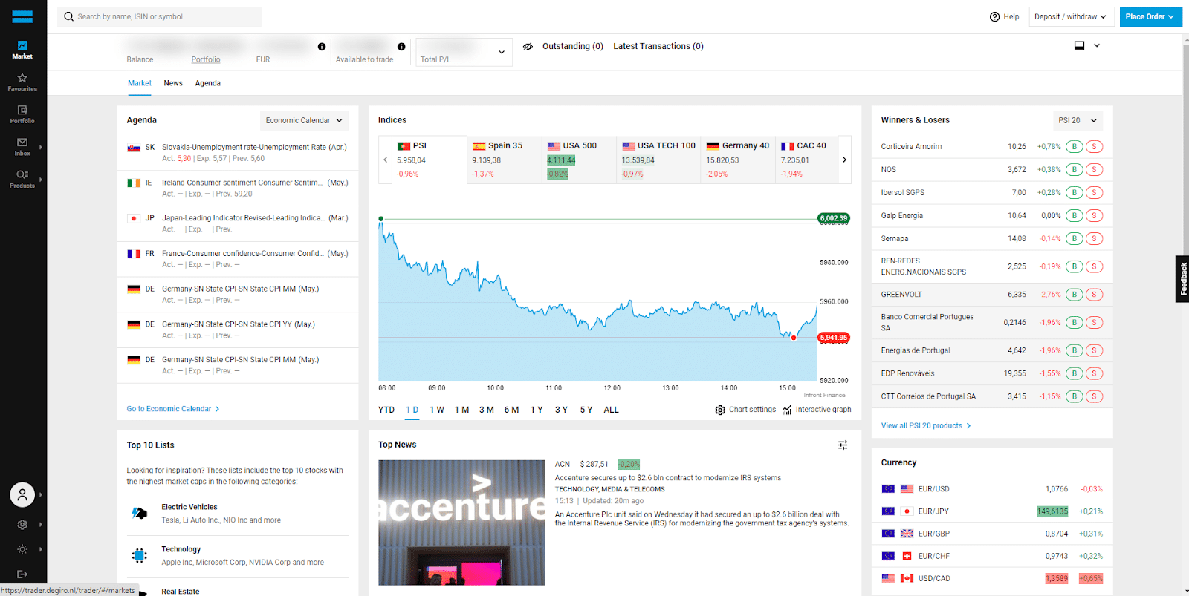The width and height of the screenshot is (1189, 596).
Task: Open Products search in sidebar
Action: click(22, 179)
